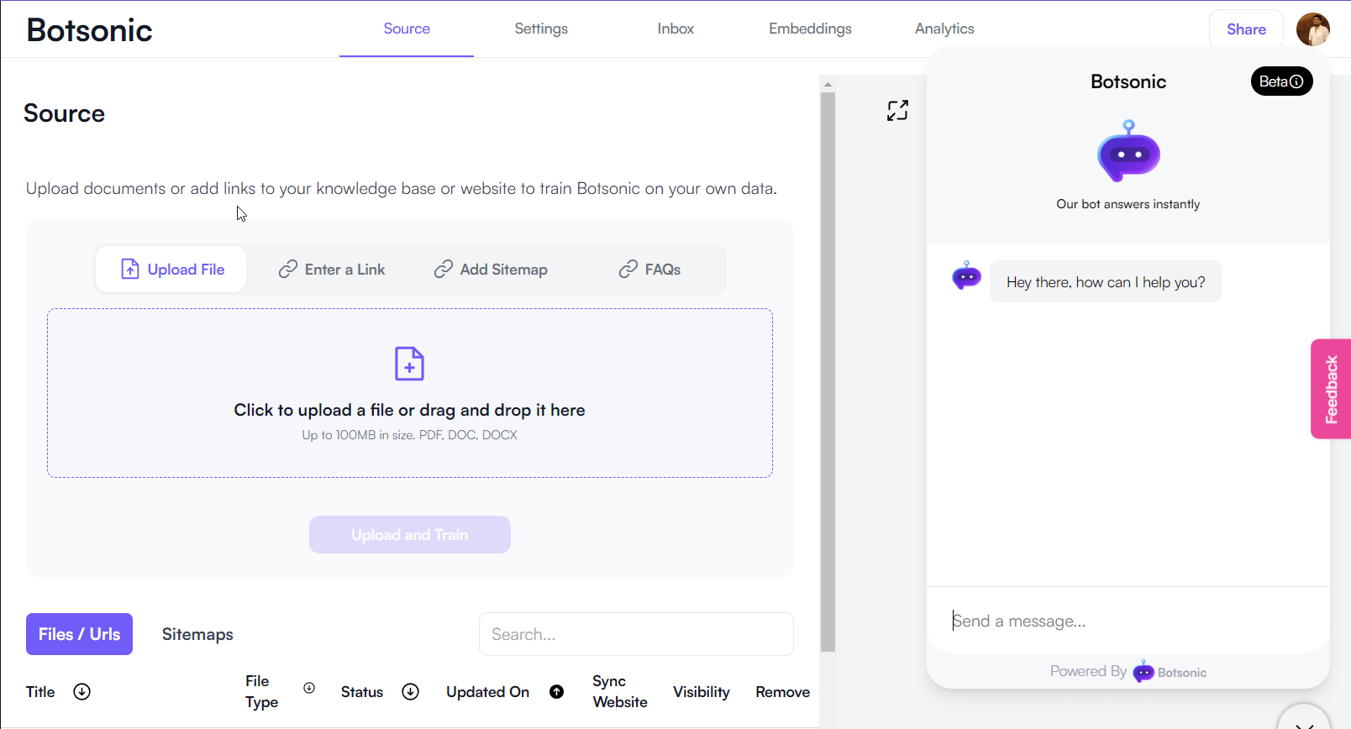Viewport: 1351px width, 729px height.
Task: Click the file upload plus icon
Action: coord(409,364)
